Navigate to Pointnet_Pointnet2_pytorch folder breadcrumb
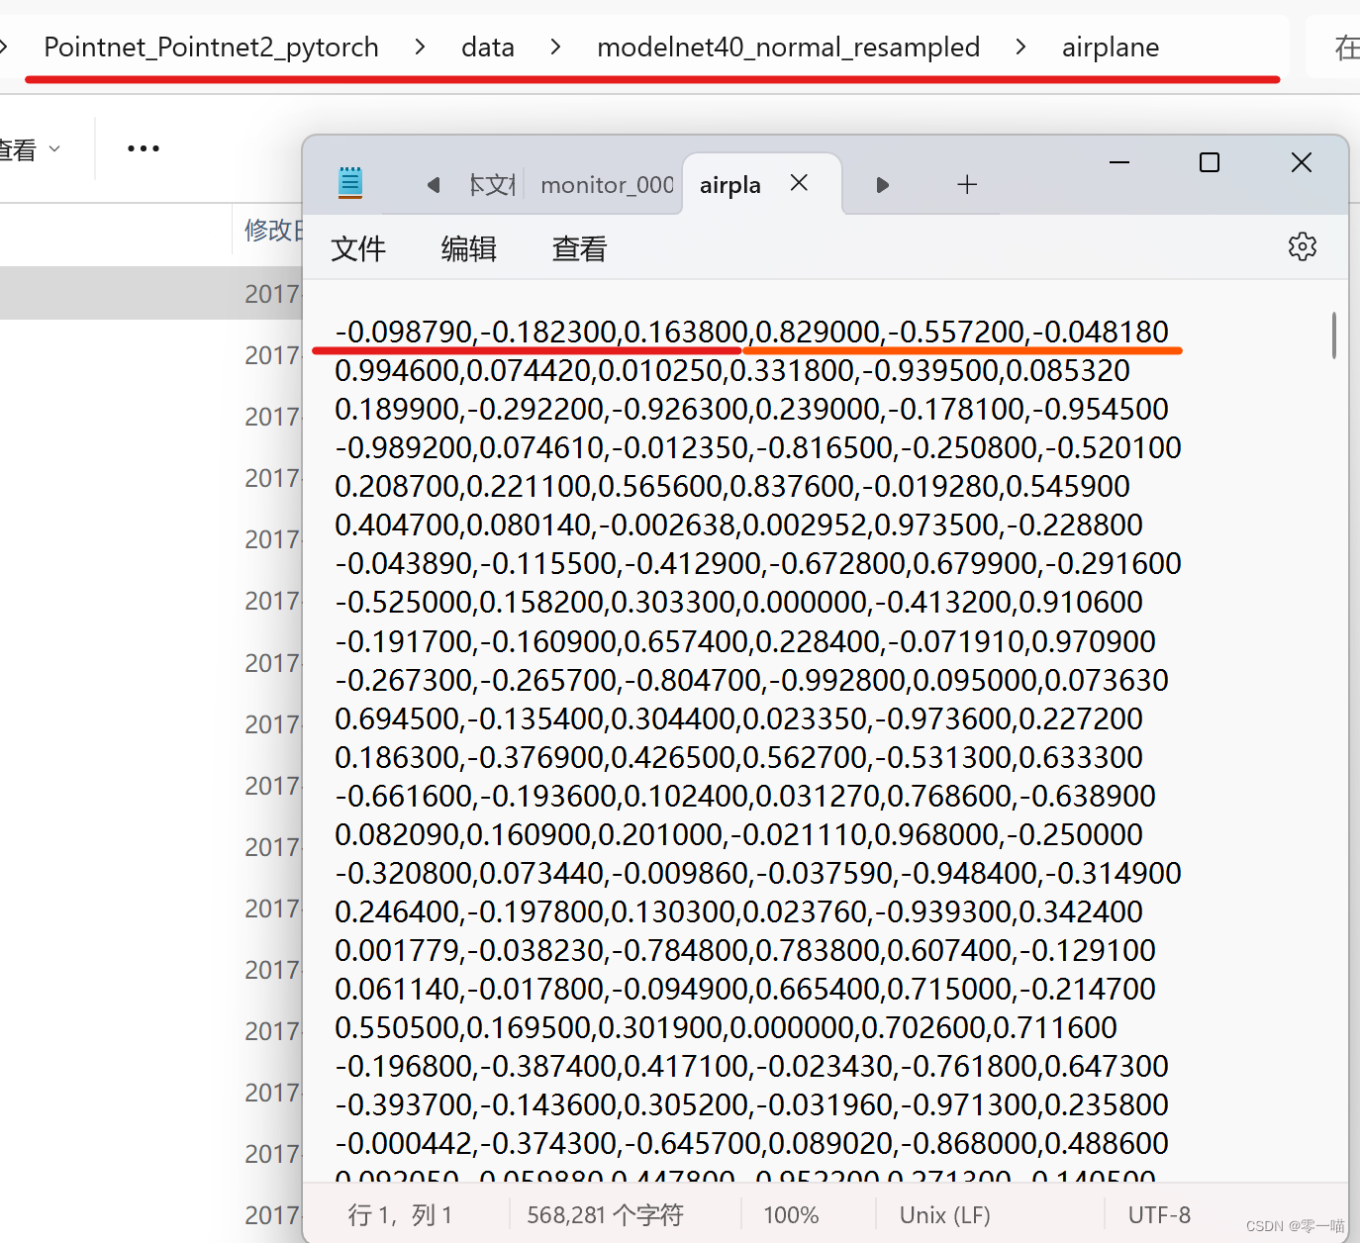 tap(211, 47)
